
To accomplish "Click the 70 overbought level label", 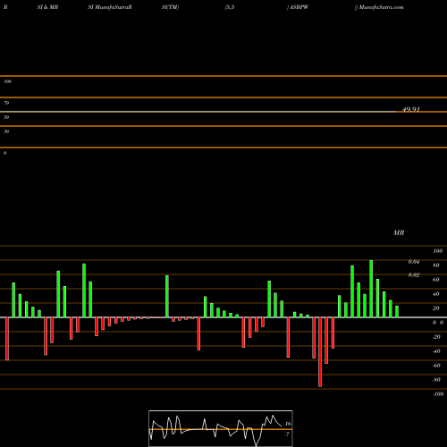I will click(x=6, y=103).
